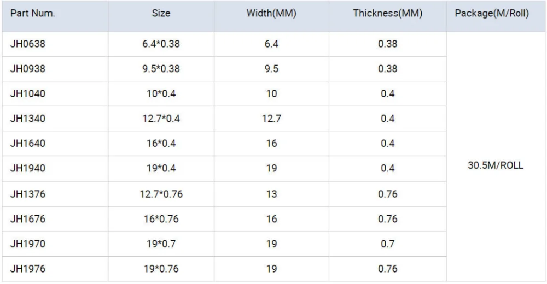Screen dimensions: 547x284
Task: Select part number JH1640
Action: coord(27,144)
